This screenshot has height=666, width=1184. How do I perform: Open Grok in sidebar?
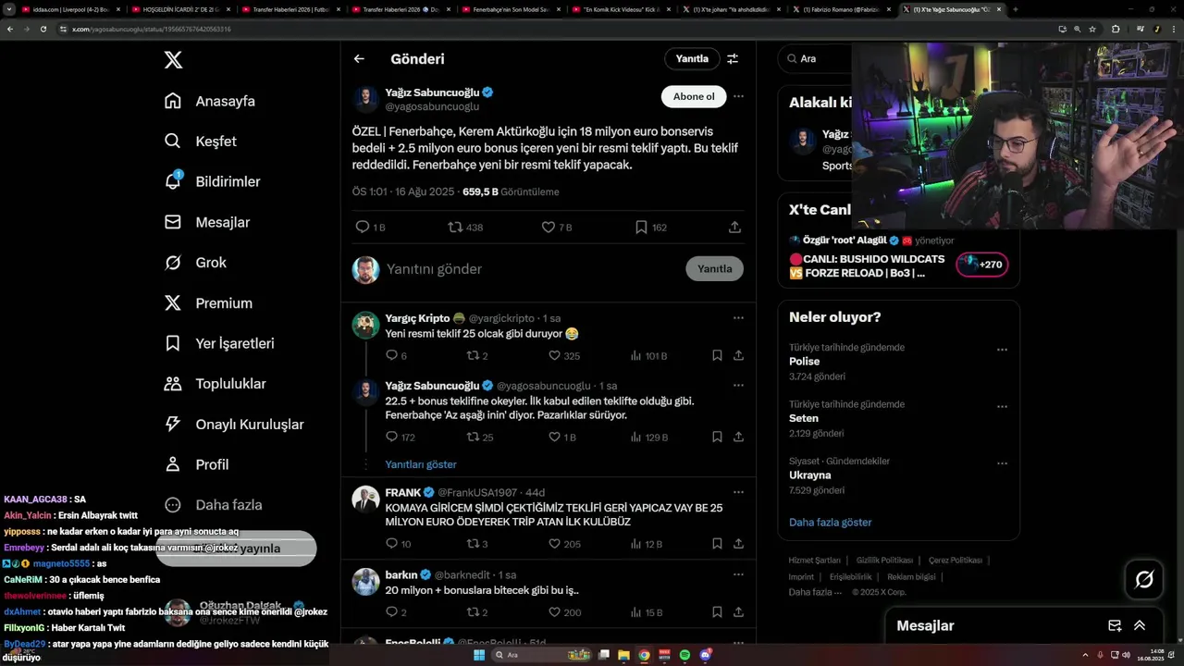(195, 263)
